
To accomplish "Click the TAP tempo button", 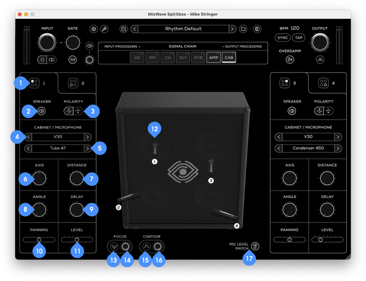I will 299,38.
